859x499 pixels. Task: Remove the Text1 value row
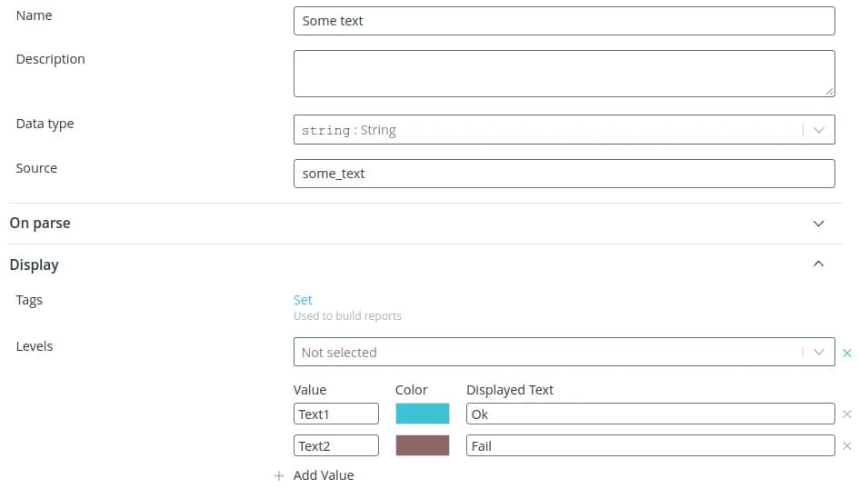click(x=847, y=414)
